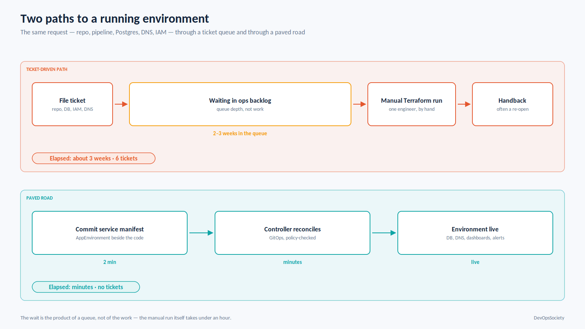The height and width of the screenshot is (329, 585).
Task: Click '2–3 weeks in the queue' caption
Action: [x=240, y=133]
